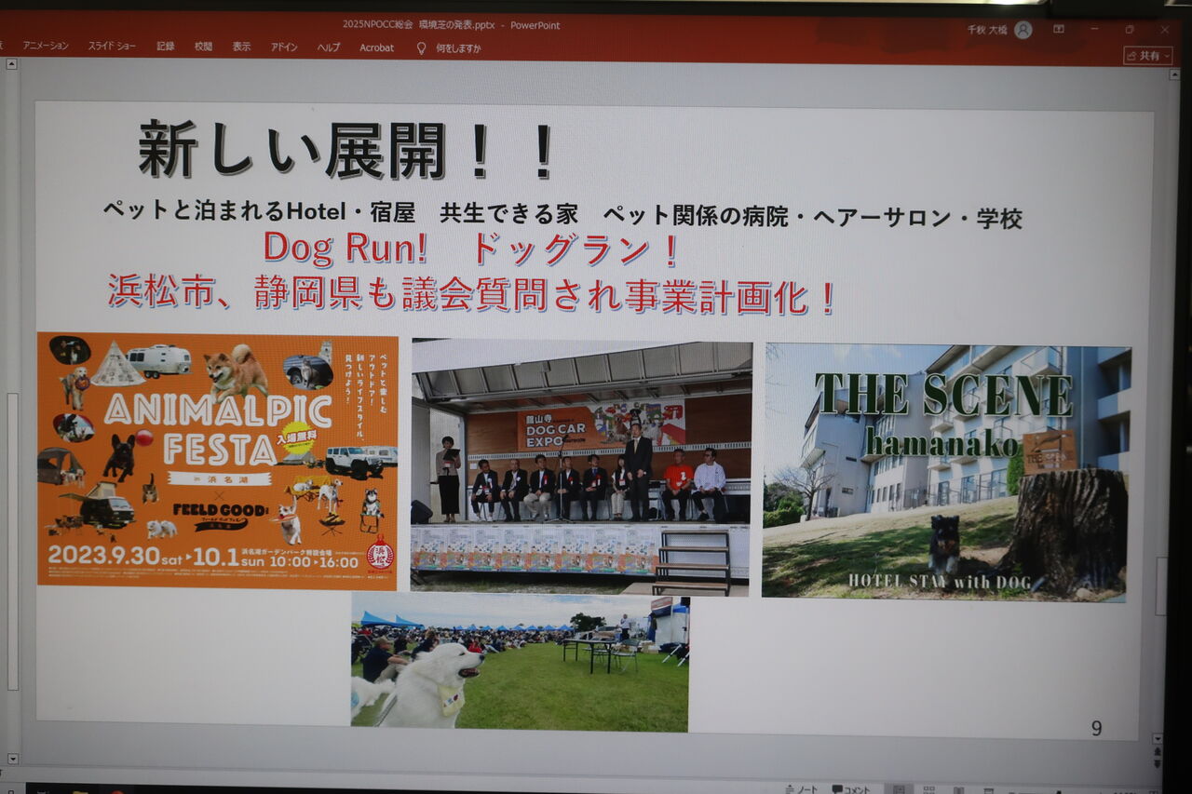Switch to the 記録 ribbon tab
The height and width of the screenshot is (794, 1192).
point(166,46)
